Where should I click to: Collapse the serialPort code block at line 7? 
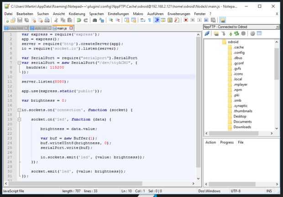19,63
